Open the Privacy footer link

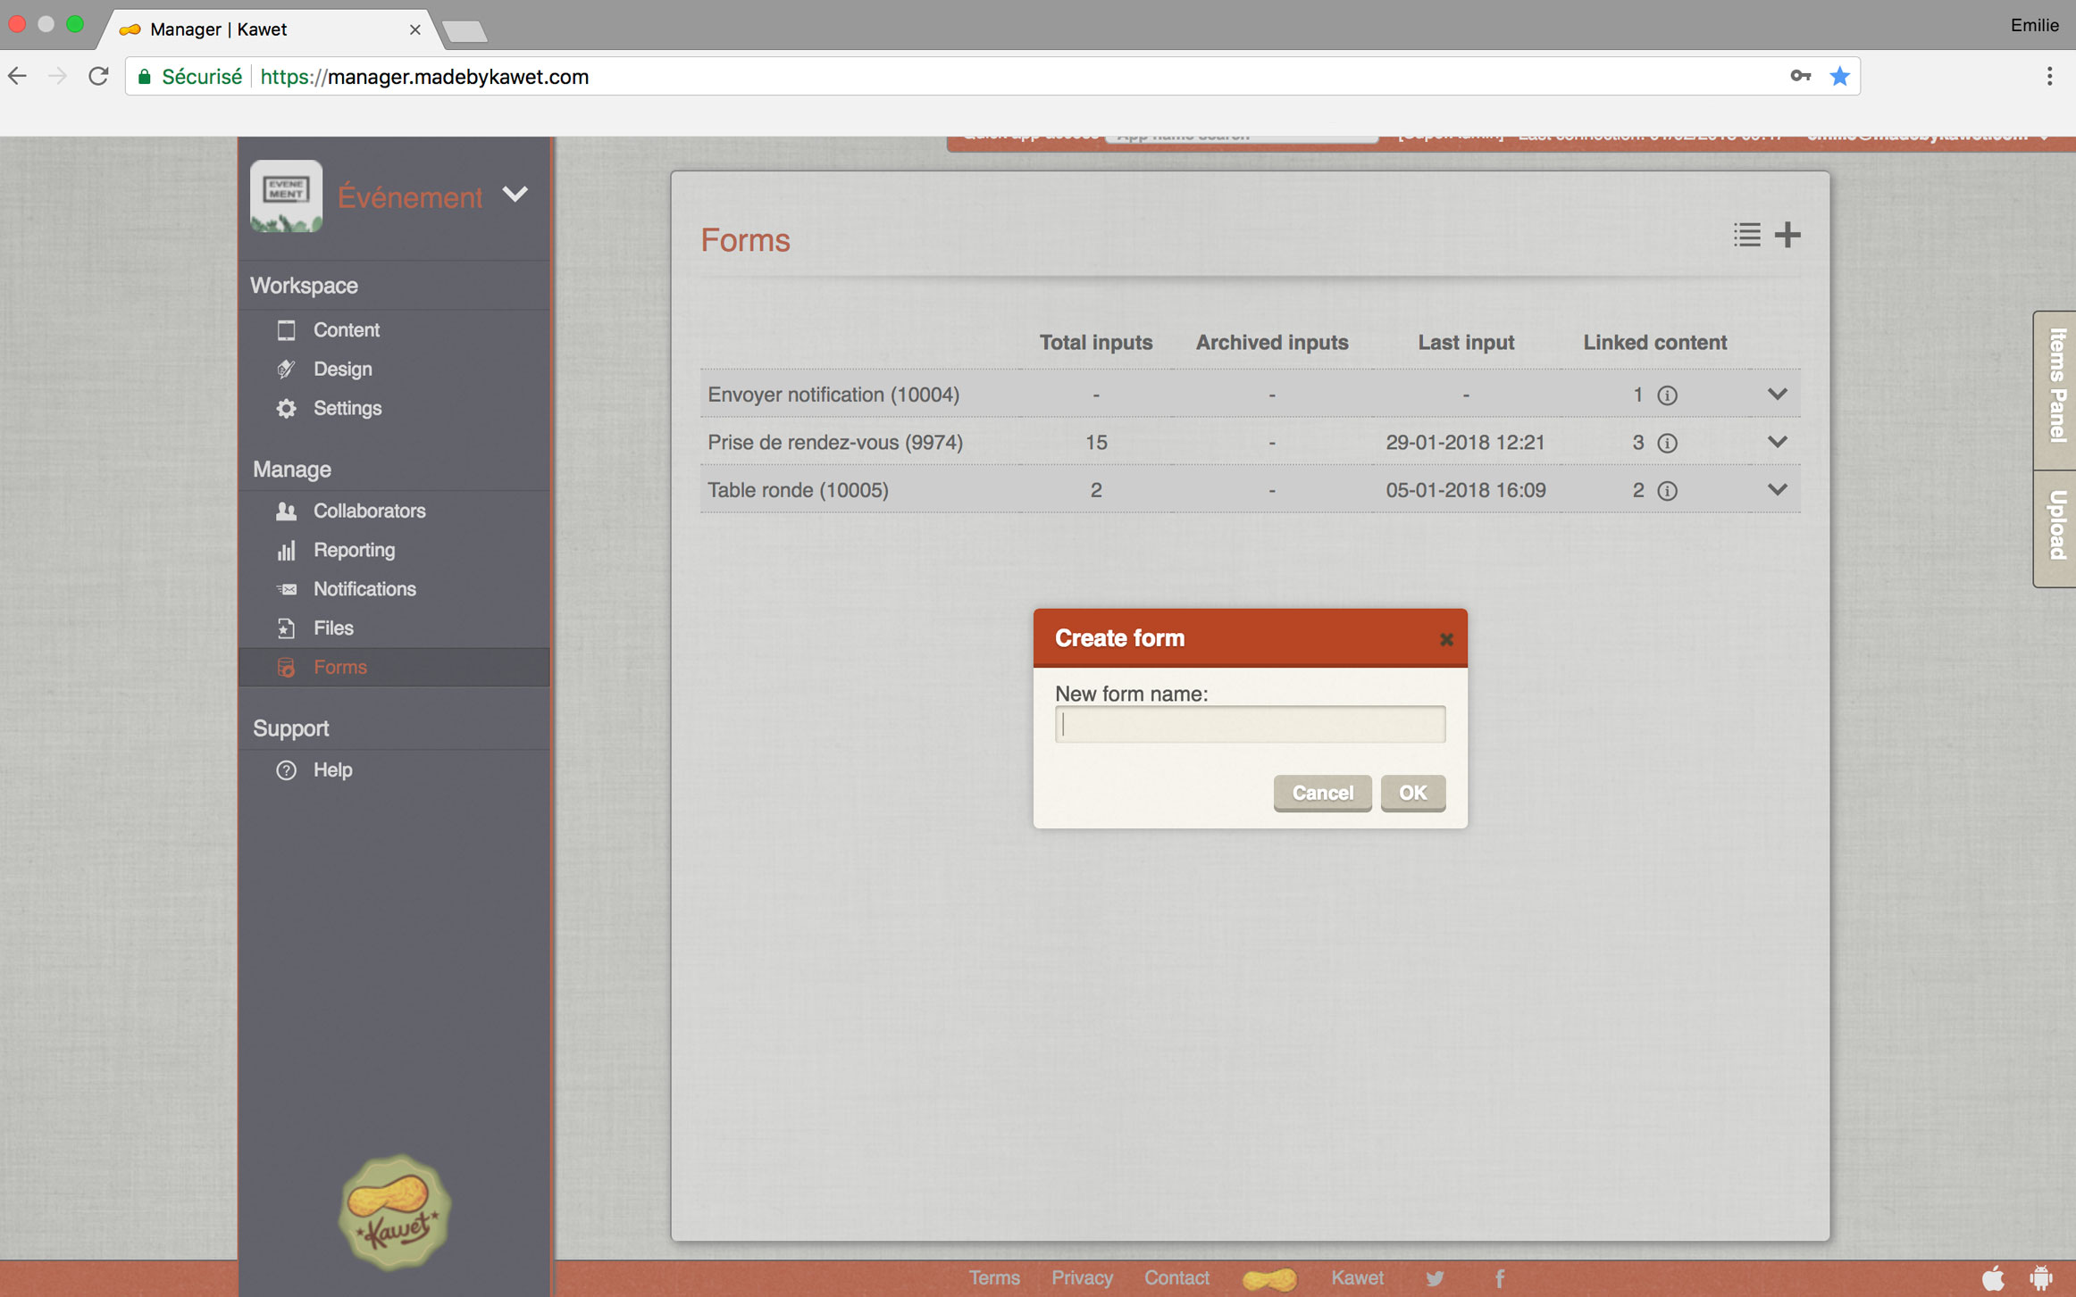pyautogui.click(x=1082, y=1278)
